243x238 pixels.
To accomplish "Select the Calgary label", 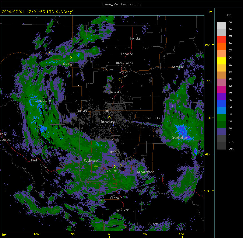I will coord(112,170).
